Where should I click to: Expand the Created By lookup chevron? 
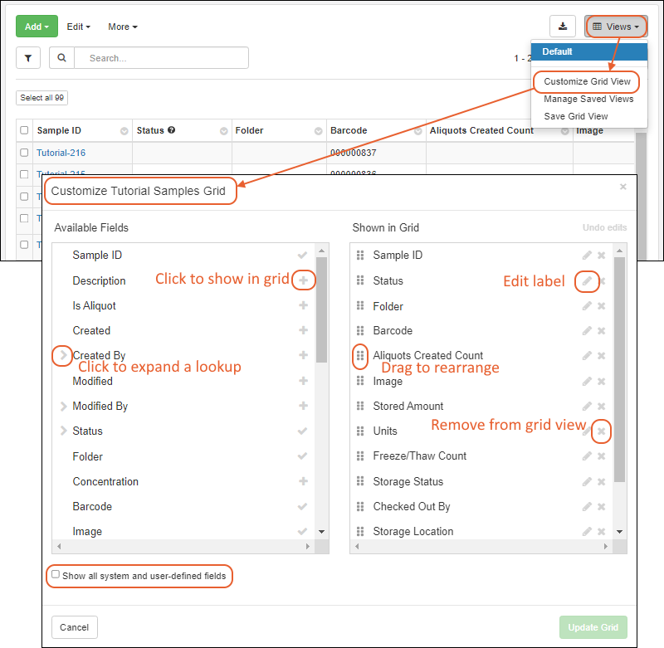[63, 356]
